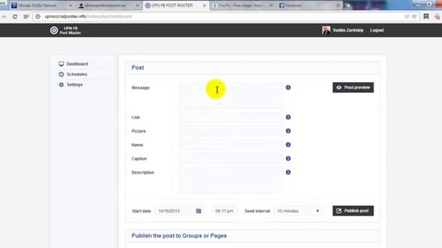This screenshot has height=248, width=442.
Task: Click the user avatar of Vadim Zaritskiy
Action: 326,30
